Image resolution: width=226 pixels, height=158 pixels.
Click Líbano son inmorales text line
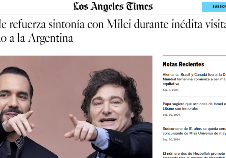(x=180, y=109)
